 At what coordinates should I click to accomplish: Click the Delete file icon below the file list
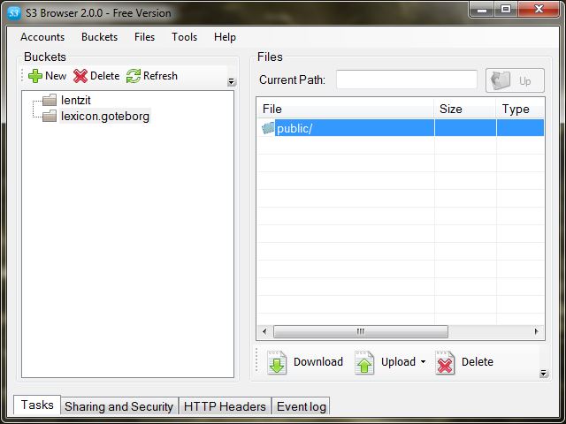(x=446, y=362)
